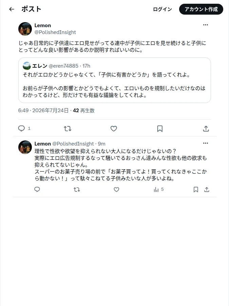The image size is (229, 306).
Task: Repost the main Lemon post
Action: coord(68,129)
